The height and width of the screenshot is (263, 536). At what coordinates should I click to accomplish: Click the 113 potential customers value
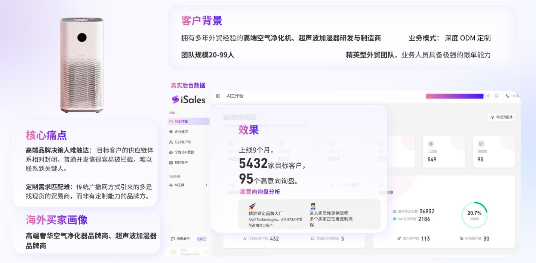[425, 239]
